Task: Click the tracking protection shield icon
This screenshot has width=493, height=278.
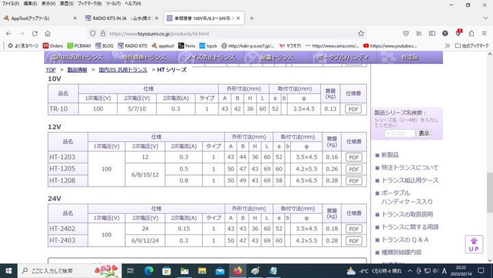Action: pos(91,32)
